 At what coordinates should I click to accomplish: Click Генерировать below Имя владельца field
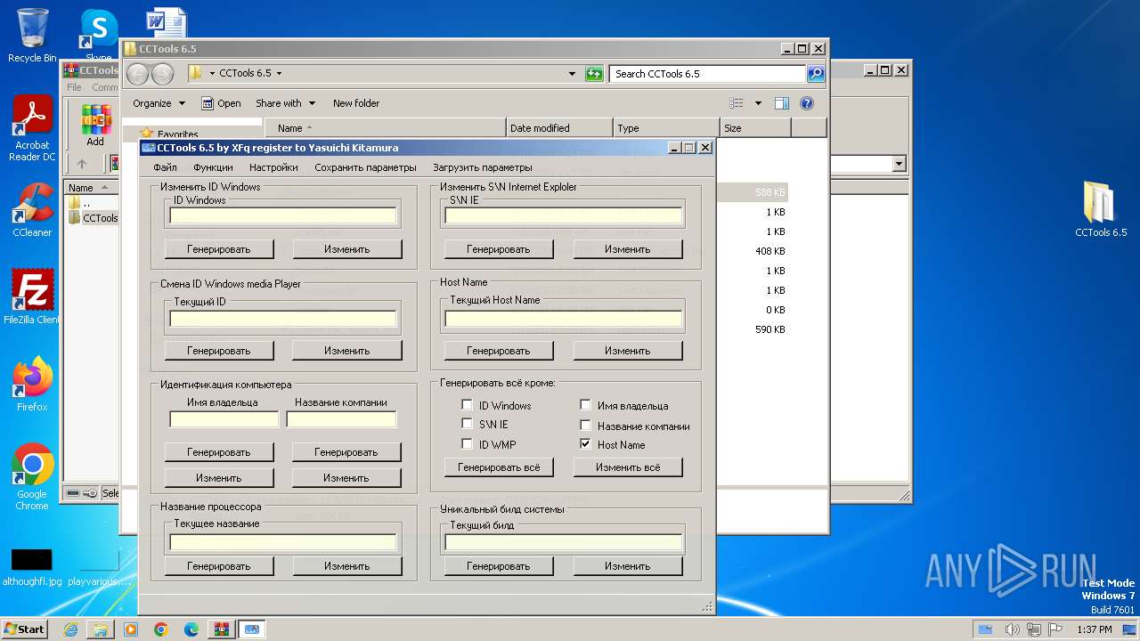[219, 452]
